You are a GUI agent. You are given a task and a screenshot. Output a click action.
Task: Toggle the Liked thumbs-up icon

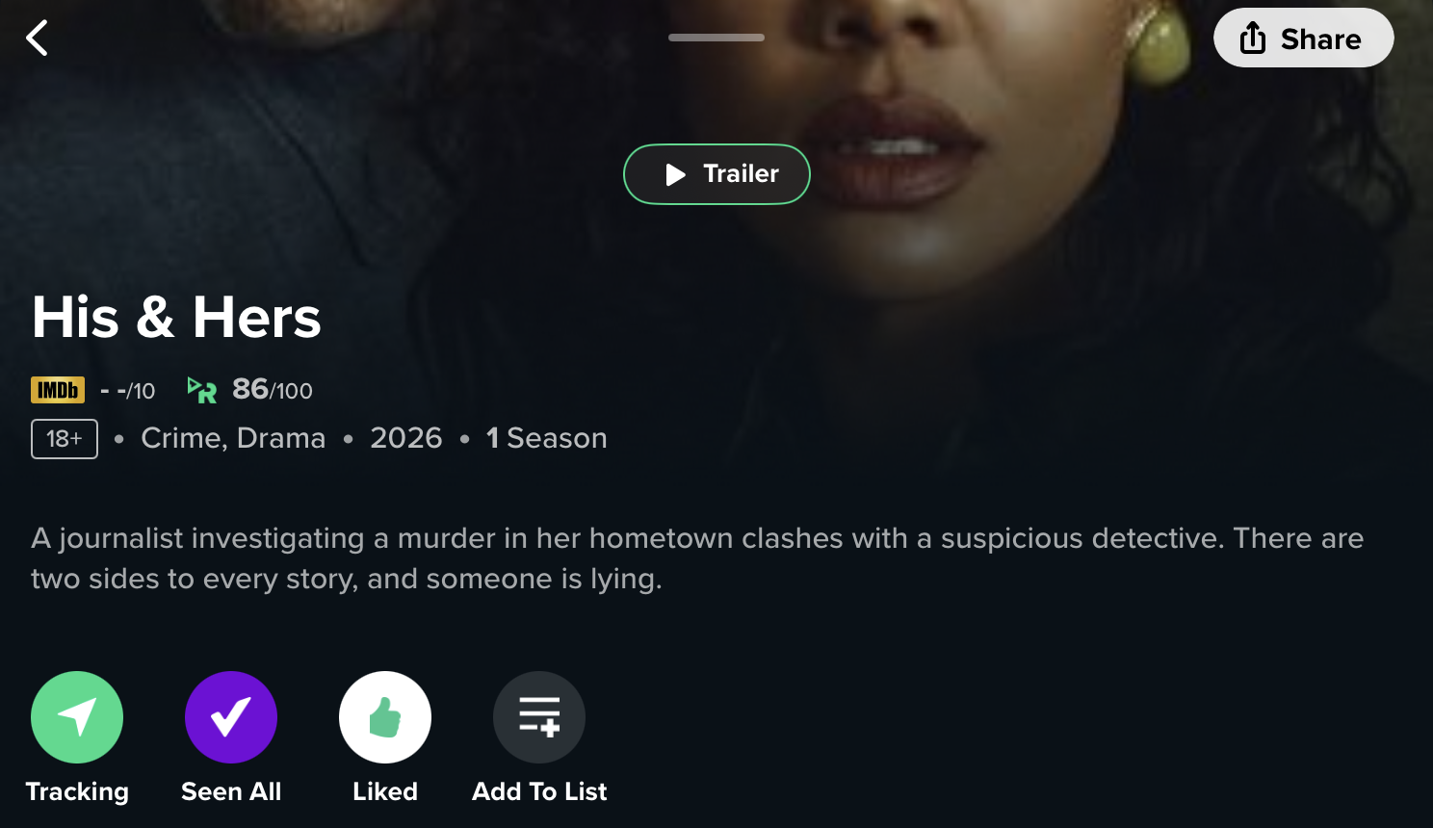(x=385, y=717)
